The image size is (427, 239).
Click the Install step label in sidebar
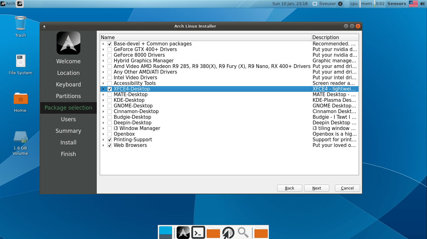pyautogui.click(x=68, y=143)
